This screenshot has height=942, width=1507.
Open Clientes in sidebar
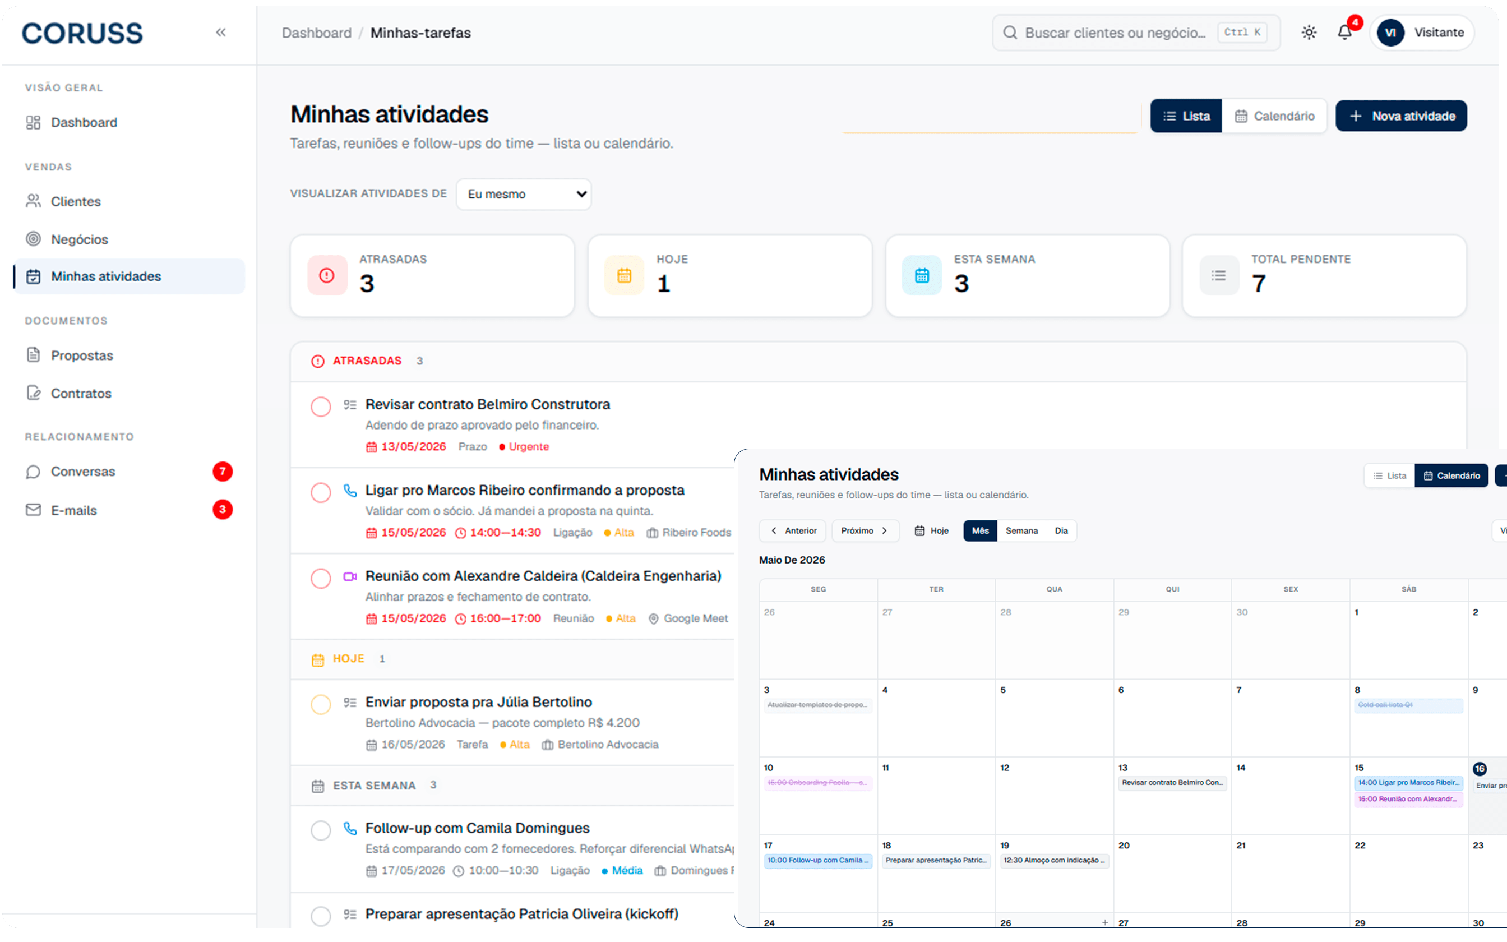(129, 201)
